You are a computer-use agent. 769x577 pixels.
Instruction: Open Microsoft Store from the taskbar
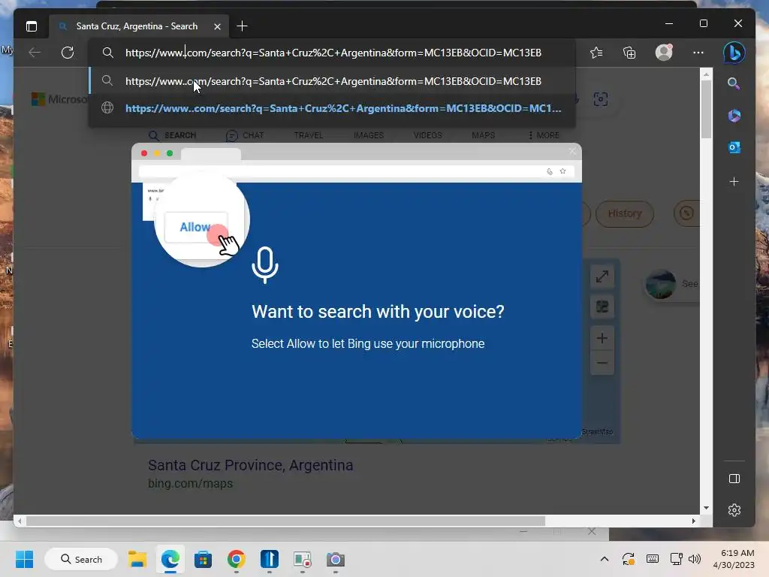[203, 559]
